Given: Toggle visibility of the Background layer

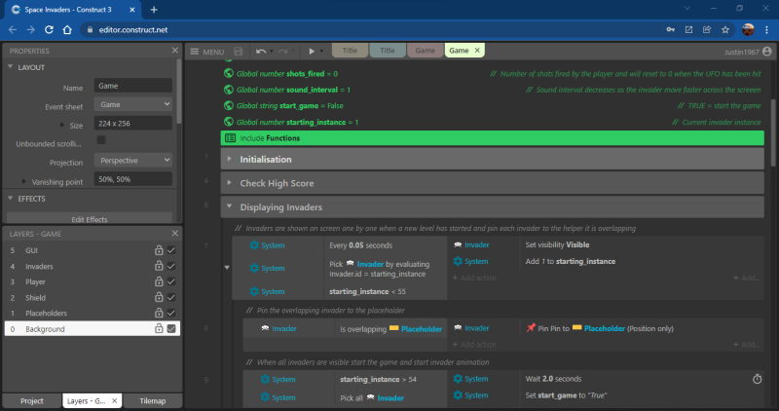Looking at the screenshot, I should pyautogui.click(x=171, y=329).
